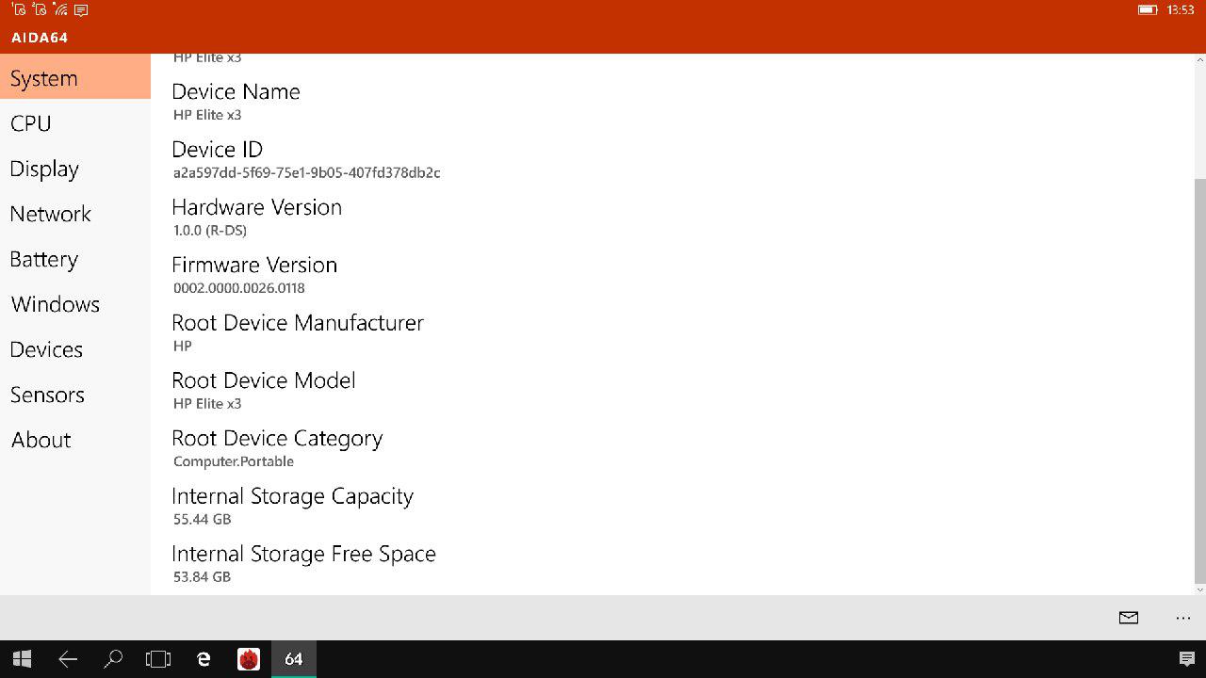Click the 13:53 clock
This screenshot has height=678, width=1206.
click(x=1181, y=9)
